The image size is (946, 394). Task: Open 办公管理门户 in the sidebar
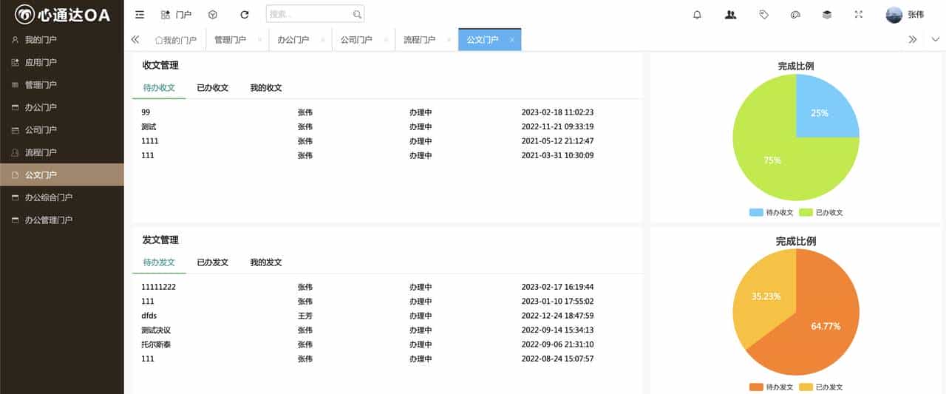[62, 220]
